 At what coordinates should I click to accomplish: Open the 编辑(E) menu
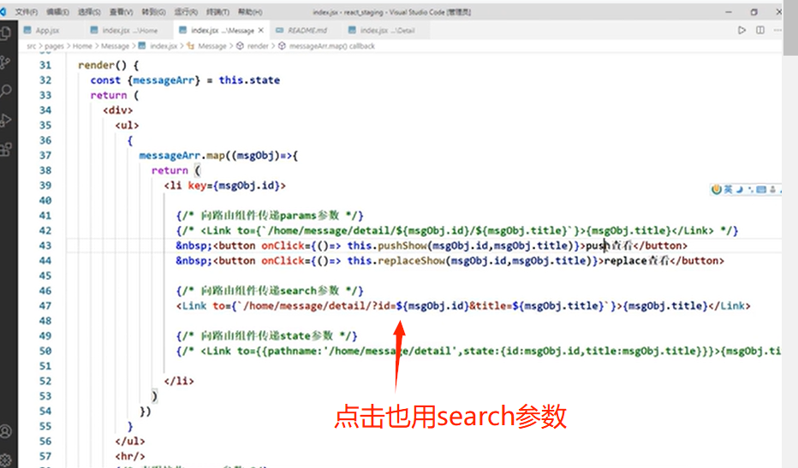57,12
